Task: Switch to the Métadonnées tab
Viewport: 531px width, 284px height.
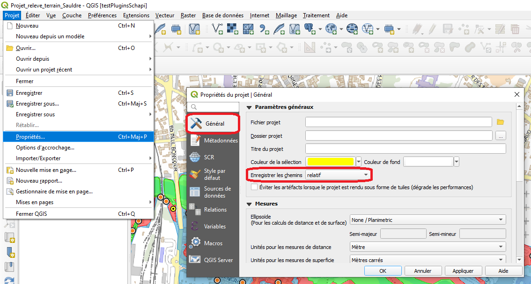Action: click(x=213, y=140)
